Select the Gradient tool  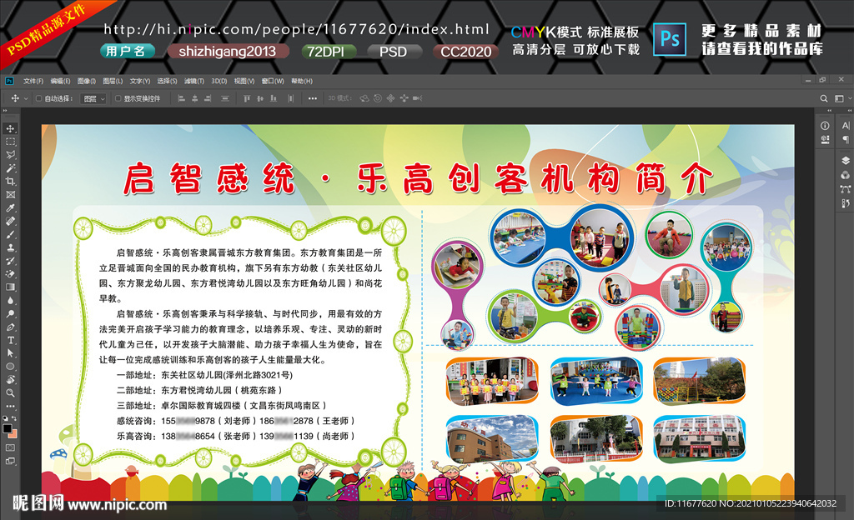[10, 287]
